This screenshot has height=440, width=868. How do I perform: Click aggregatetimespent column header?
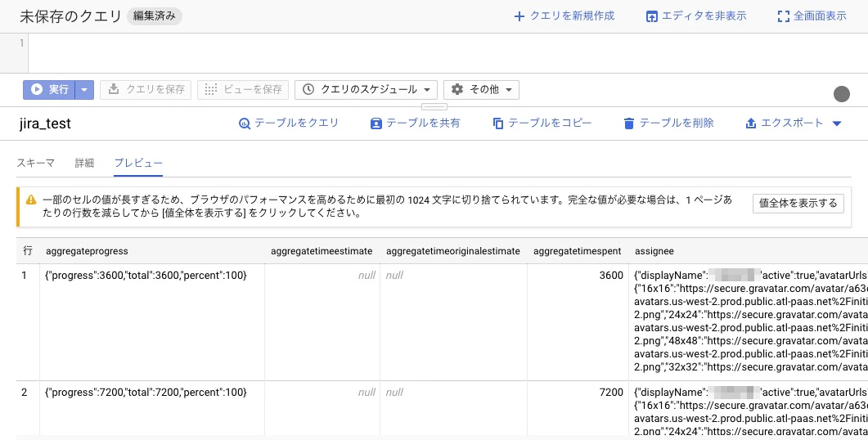pos(578,251)
